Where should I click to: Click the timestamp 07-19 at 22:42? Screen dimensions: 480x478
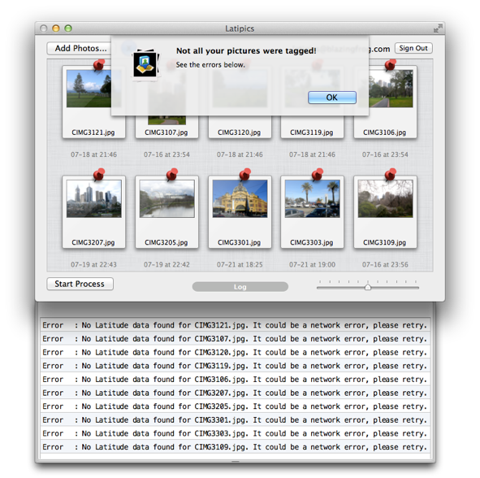click(166, 264)
